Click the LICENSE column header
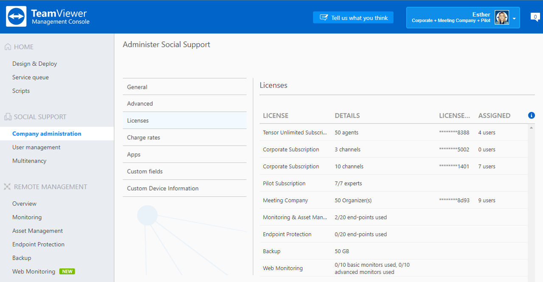Screen dimensions: 543x282 275,116
